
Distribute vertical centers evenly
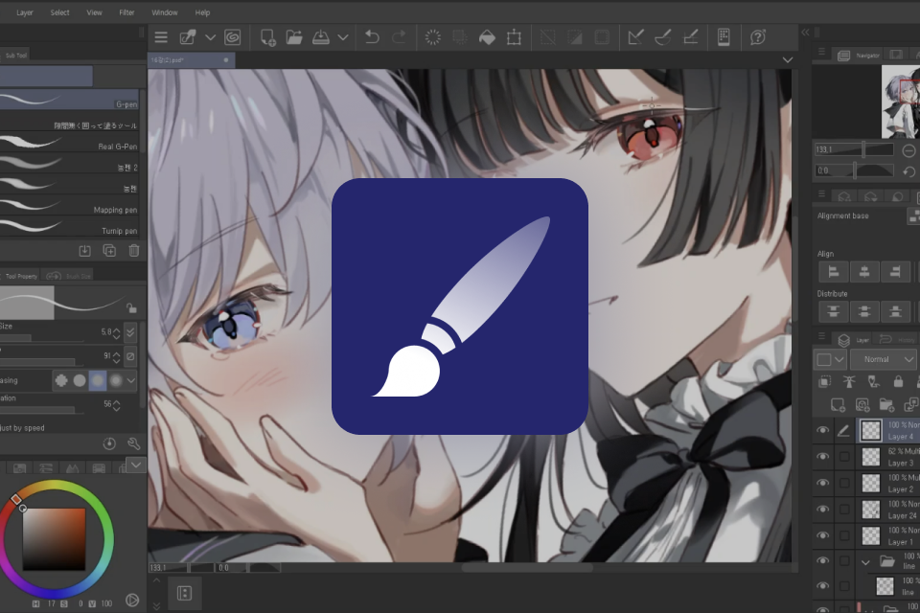(x=864, y=311)
